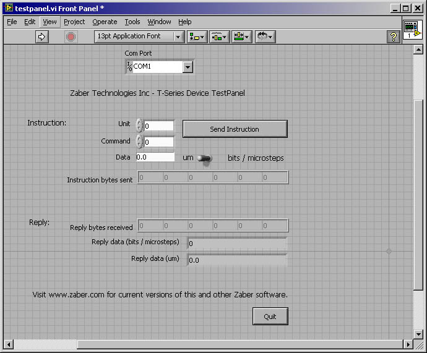
Task: Click the Command increment/decrement stepper
Action: [x=139, y=142]
